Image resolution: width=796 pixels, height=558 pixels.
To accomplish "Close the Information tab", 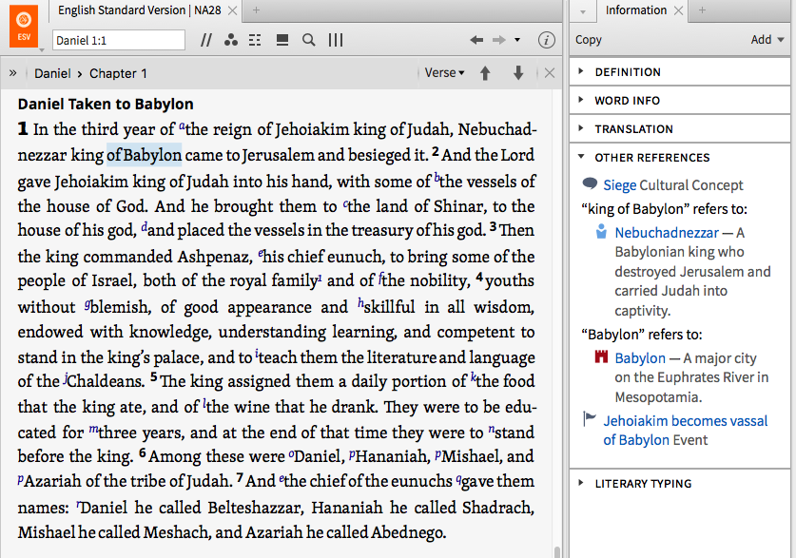I will click(x=678, y=10).
